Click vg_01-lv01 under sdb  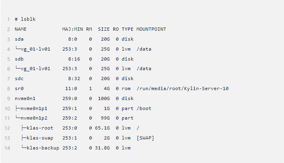[x=35, y=69]
